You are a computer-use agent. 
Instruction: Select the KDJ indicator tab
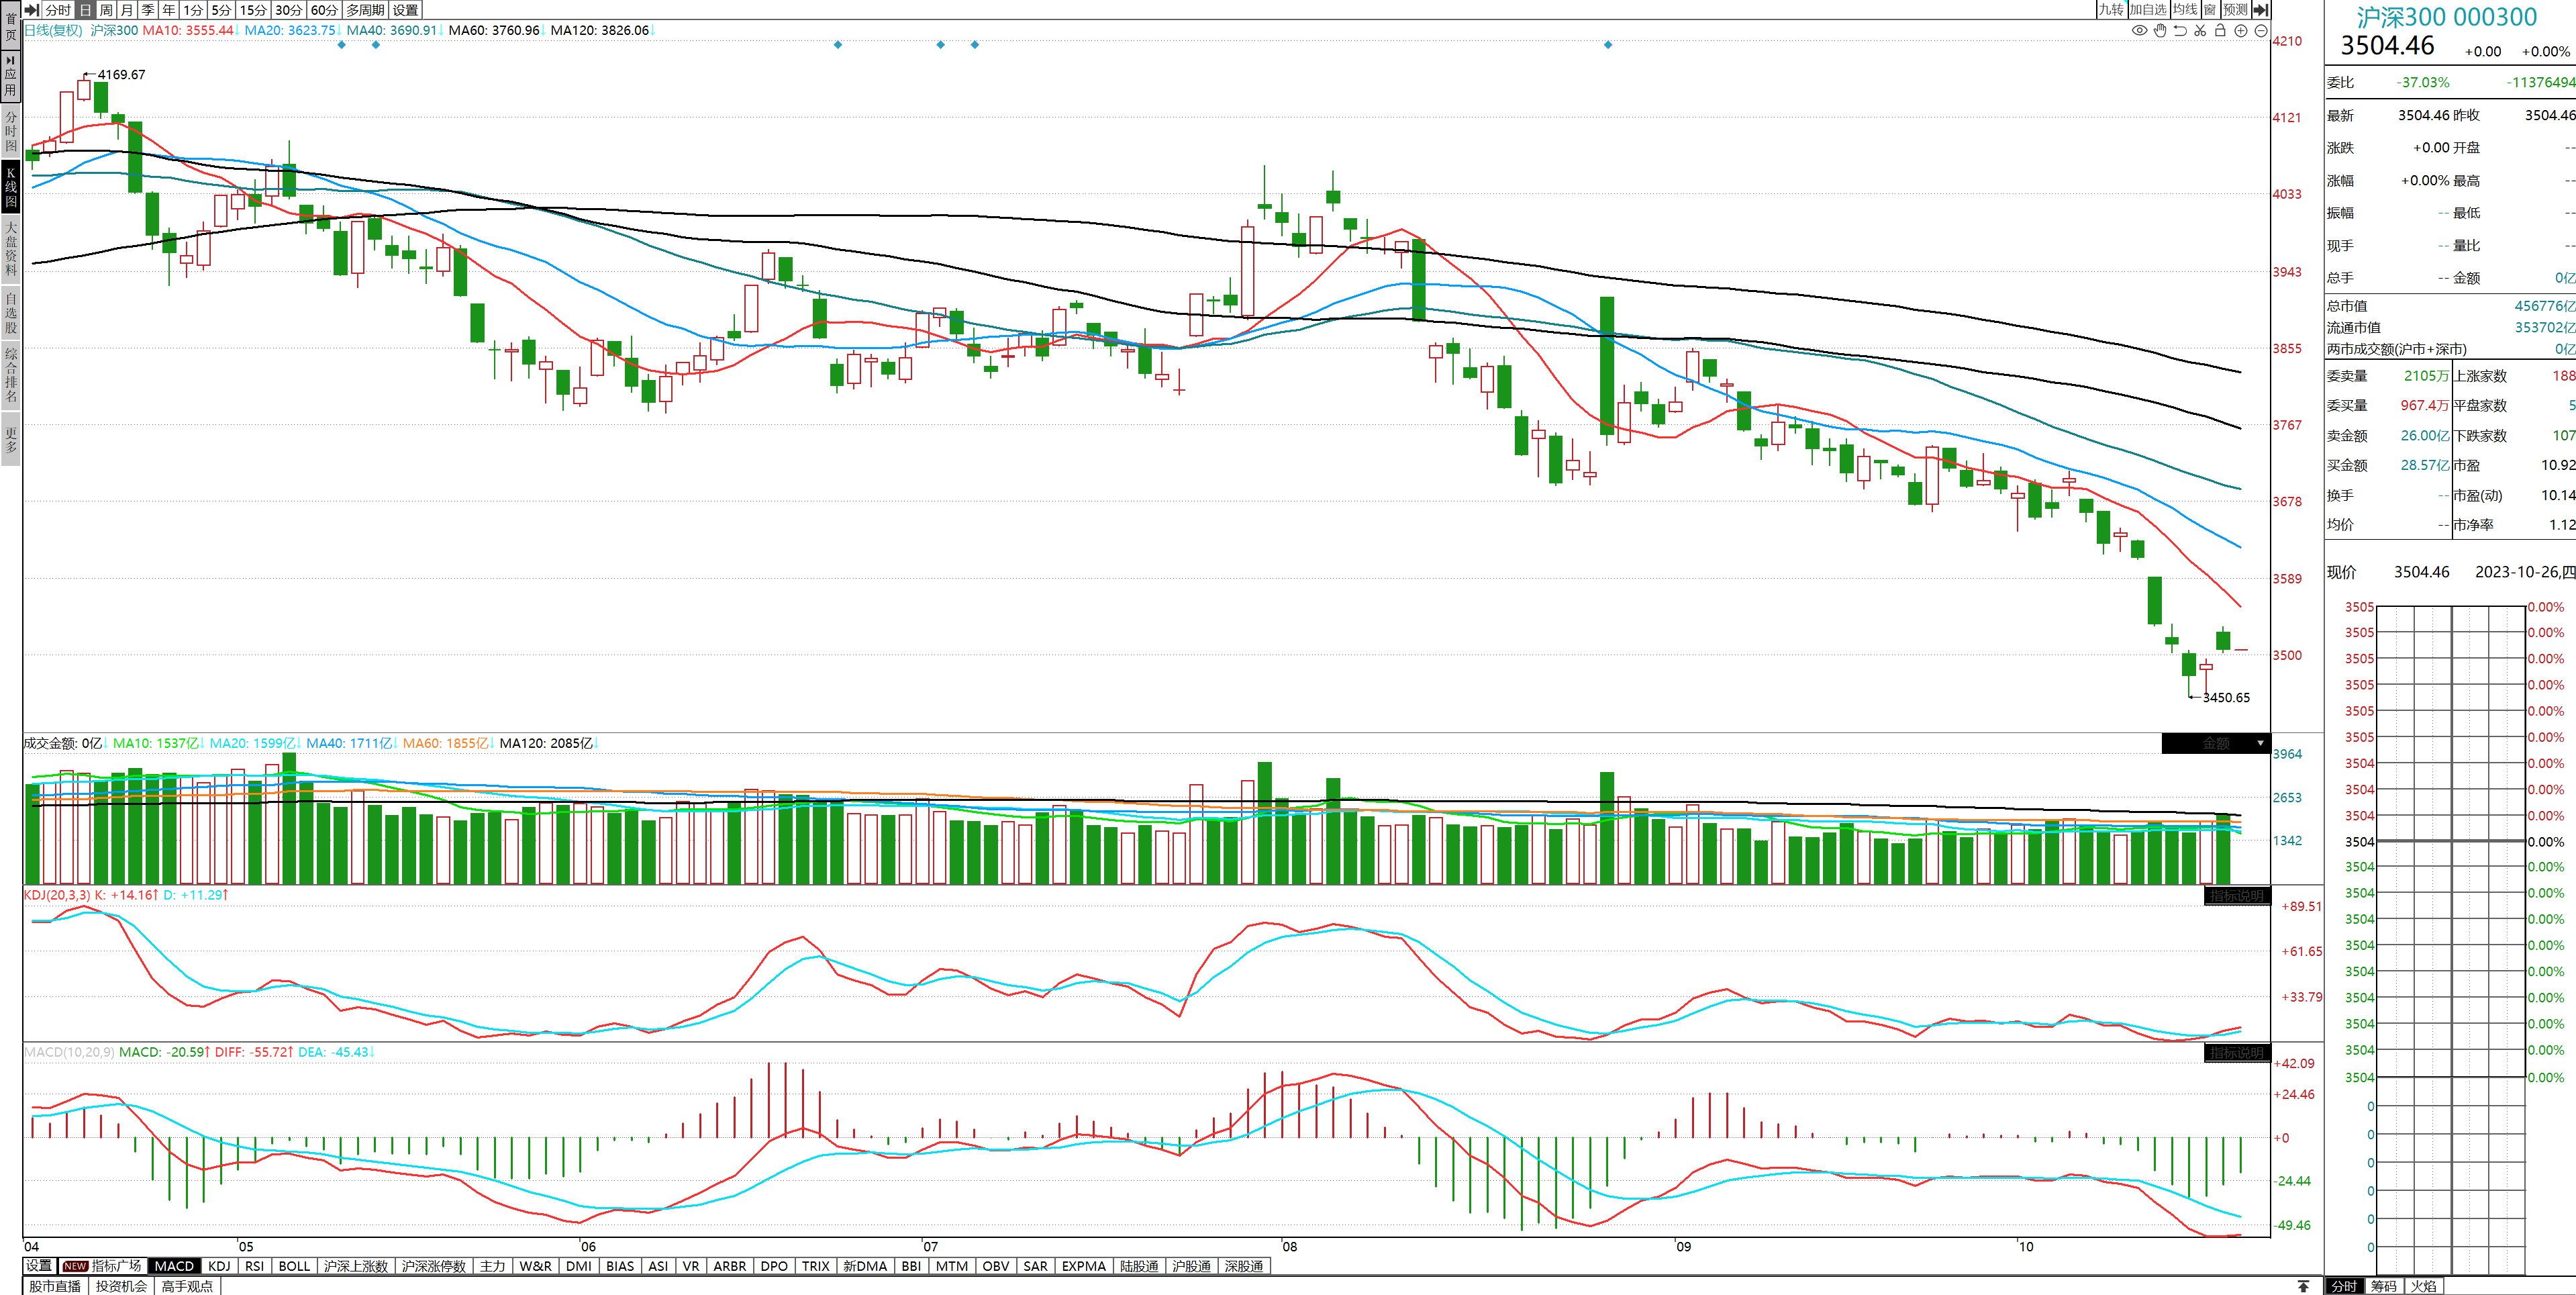(219, 1266)
